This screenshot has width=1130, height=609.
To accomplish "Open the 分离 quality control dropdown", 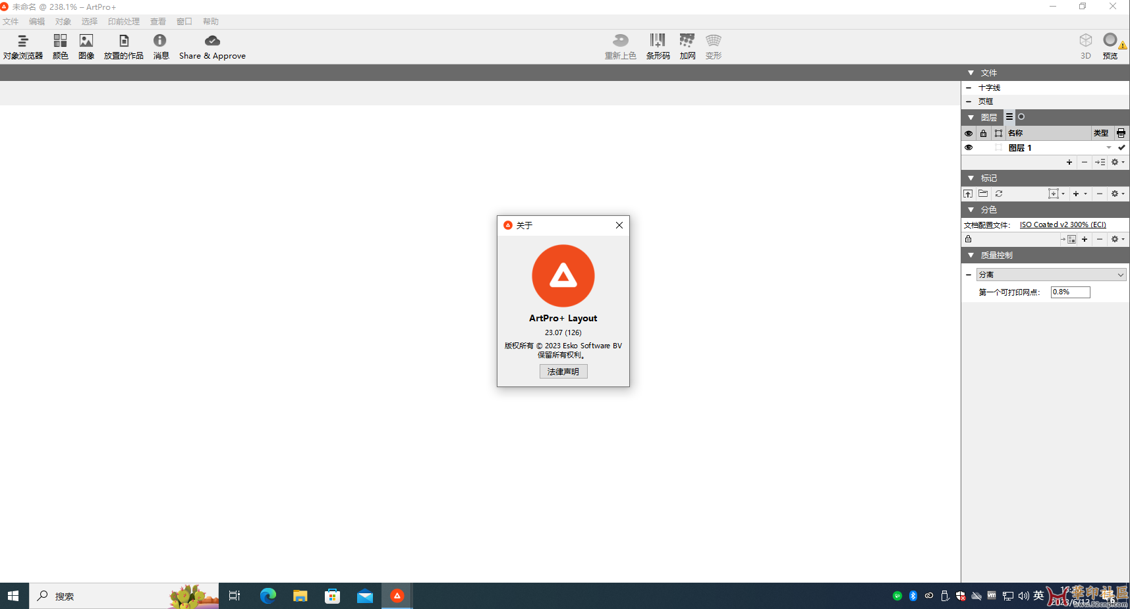I will click(x=1052, y=275).
